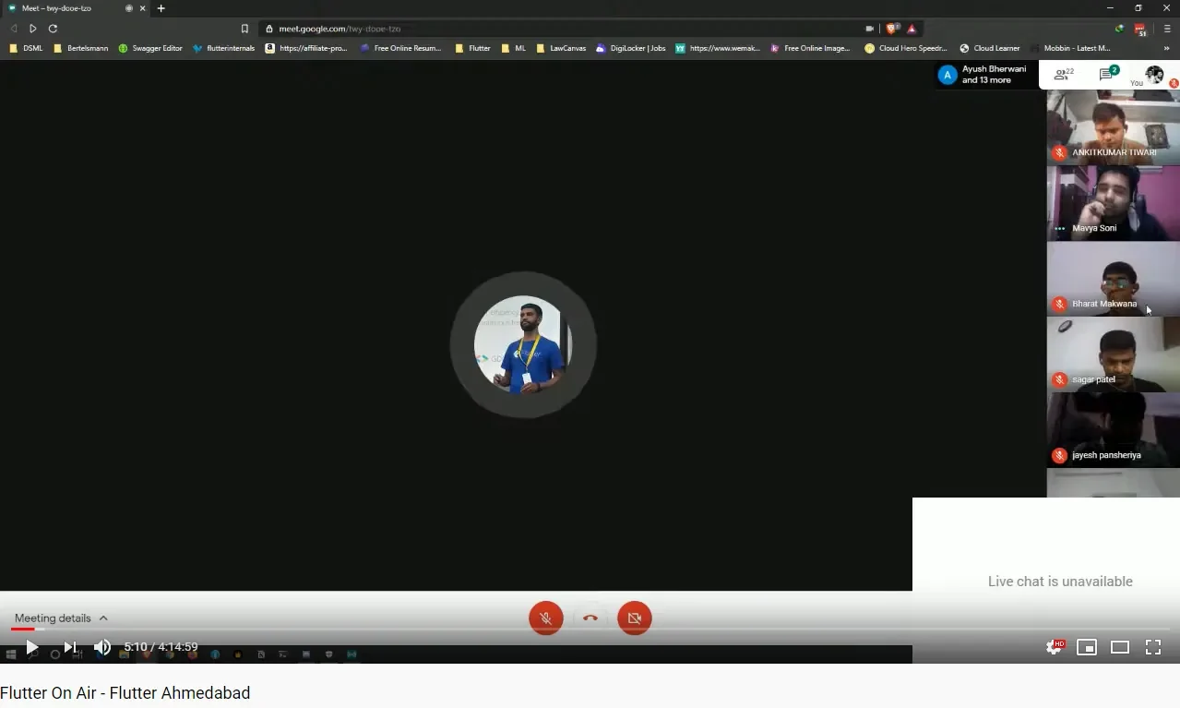
Task: Open the camera permission icon in address bar
Action: pyautogui.click(x=869, y=29)
